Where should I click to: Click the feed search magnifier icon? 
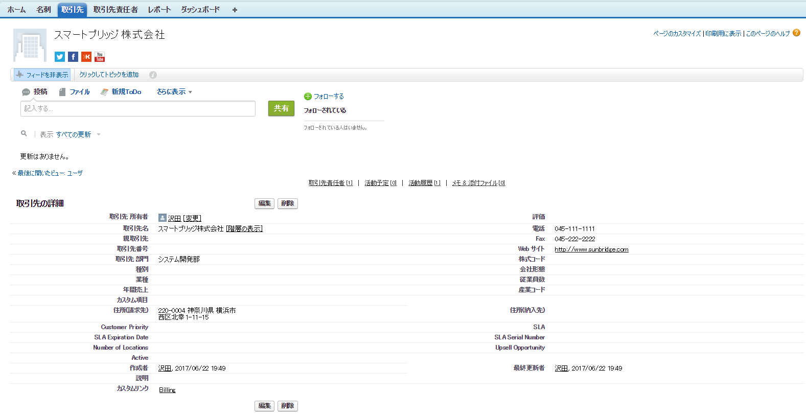pyautogui.click(x=24, y=133)
